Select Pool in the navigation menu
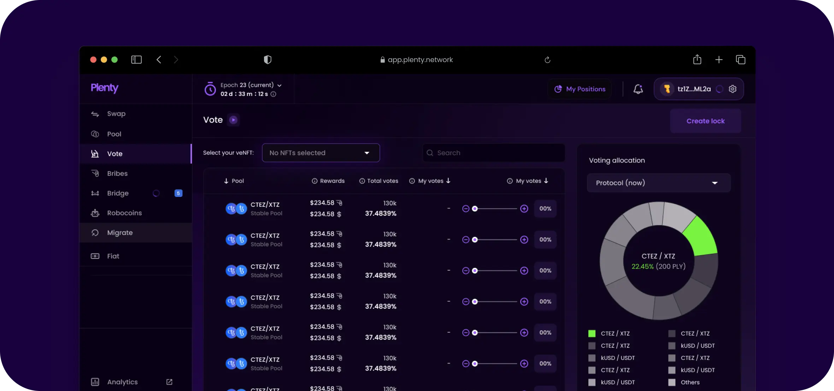This screenshot has width=834, height=391. [114, 134]
